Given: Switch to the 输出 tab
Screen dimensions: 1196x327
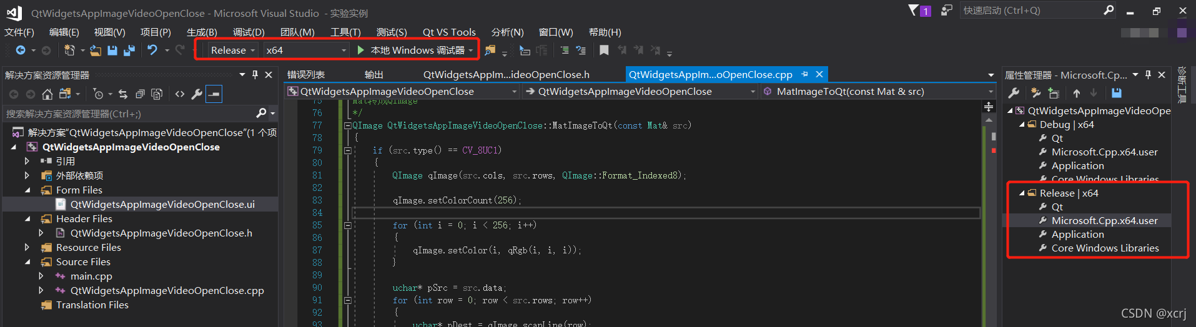Looking at the screenshot, I should [x=373, y=75].
